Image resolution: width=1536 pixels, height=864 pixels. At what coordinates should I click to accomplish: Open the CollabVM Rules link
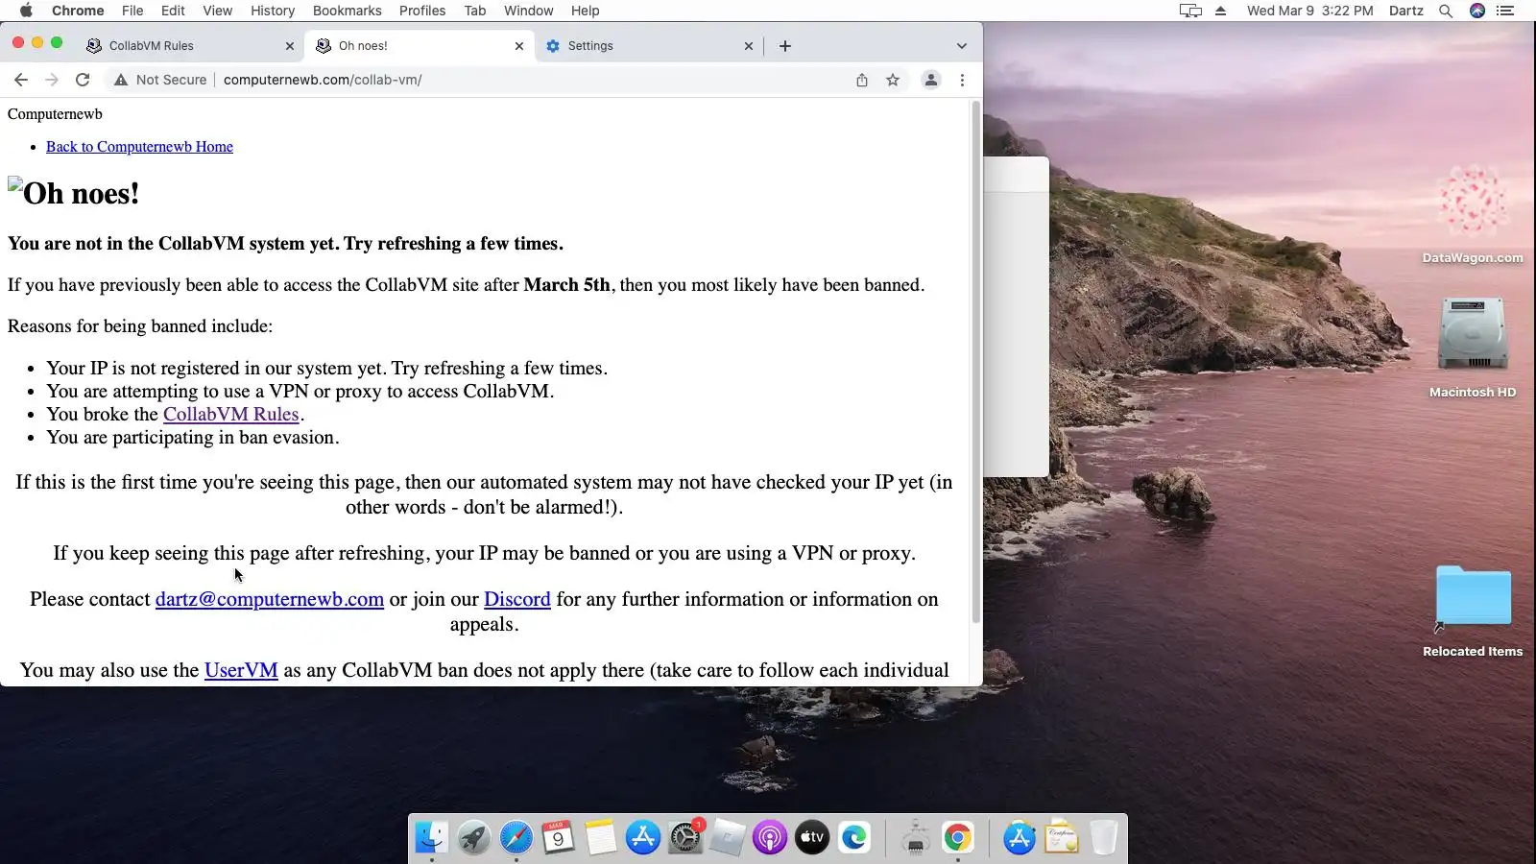coord(231,415)
